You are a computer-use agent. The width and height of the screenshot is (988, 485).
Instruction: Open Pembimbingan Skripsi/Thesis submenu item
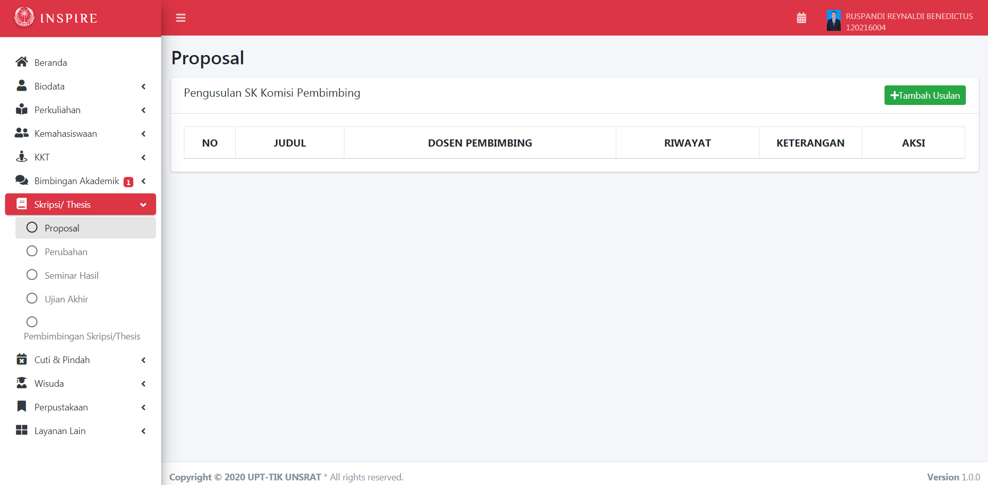click(82, 336)
